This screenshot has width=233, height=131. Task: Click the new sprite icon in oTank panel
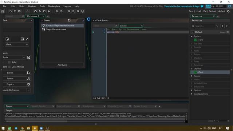[x=7, y=39]
